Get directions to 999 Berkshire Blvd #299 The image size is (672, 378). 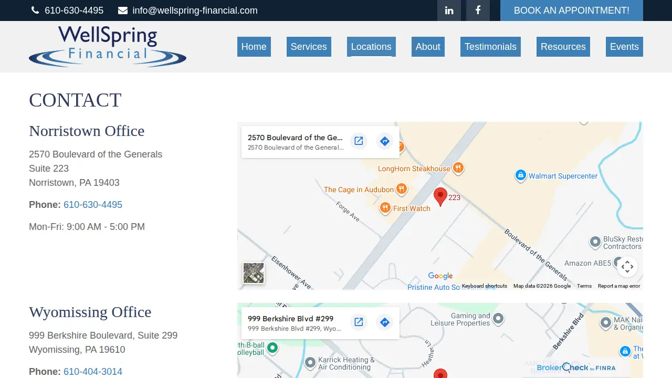coord(385,322)
